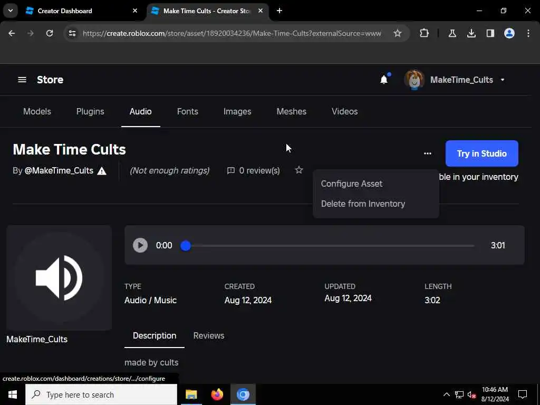540x405 pixels.
Task: Select the Plugins category tab
Action: [x=90, y=112]
